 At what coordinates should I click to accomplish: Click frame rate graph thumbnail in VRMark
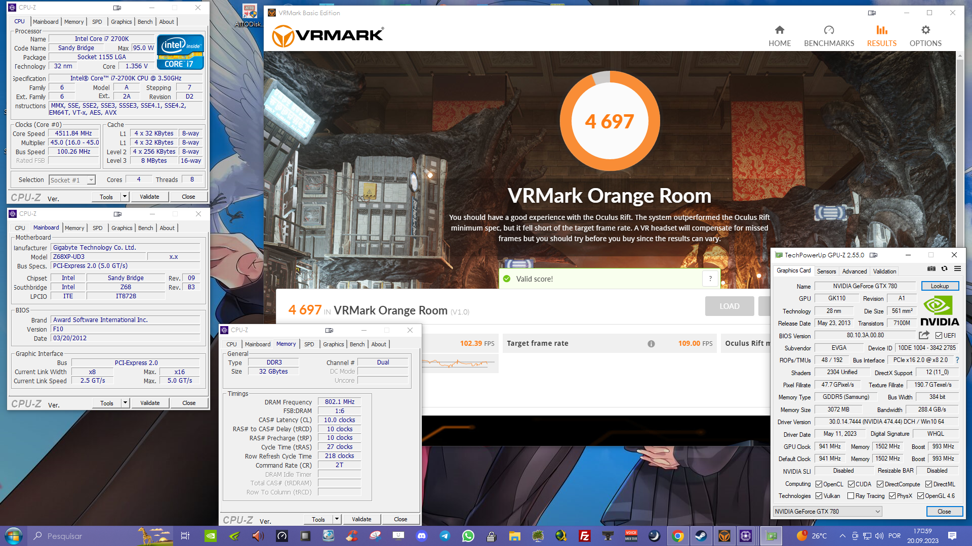pos(460,362)
